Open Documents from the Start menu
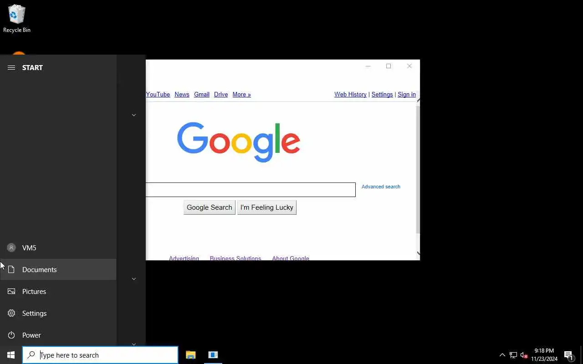Image resolution: width=583 pixels, height=364 pixels. tap(58, 269)
